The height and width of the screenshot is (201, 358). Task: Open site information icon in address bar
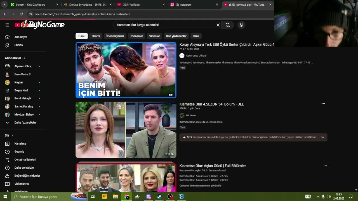coord(31,14)
